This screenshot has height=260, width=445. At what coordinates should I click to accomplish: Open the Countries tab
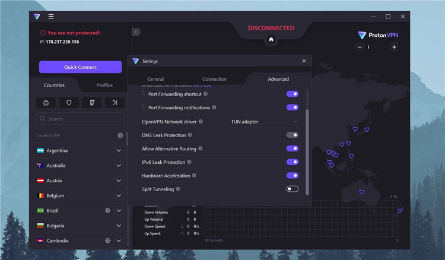click(x=54, y=85)
